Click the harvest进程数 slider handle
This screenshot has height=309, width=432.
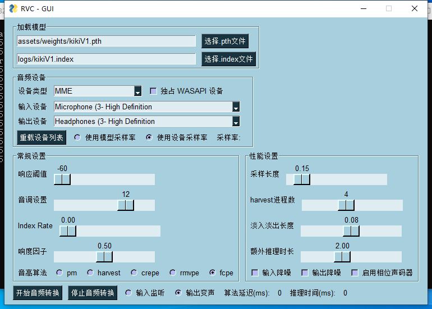tap(346, 205)
